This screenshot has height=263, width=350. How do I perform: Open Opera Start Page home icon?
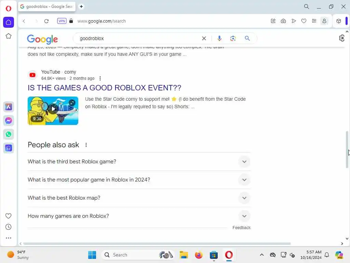point(9,22)
